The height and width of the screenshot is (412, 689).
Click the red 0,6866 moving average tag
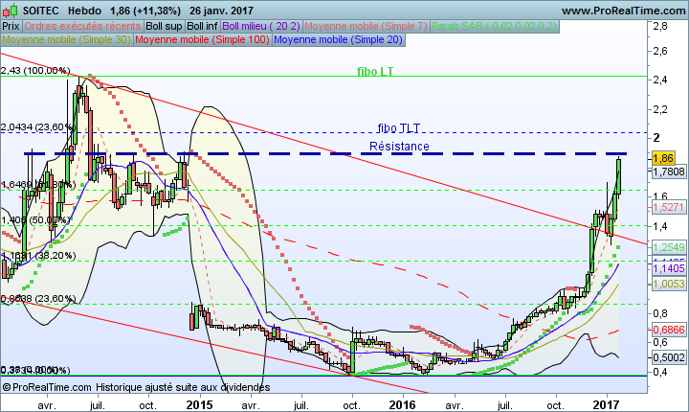coord(669,330)
